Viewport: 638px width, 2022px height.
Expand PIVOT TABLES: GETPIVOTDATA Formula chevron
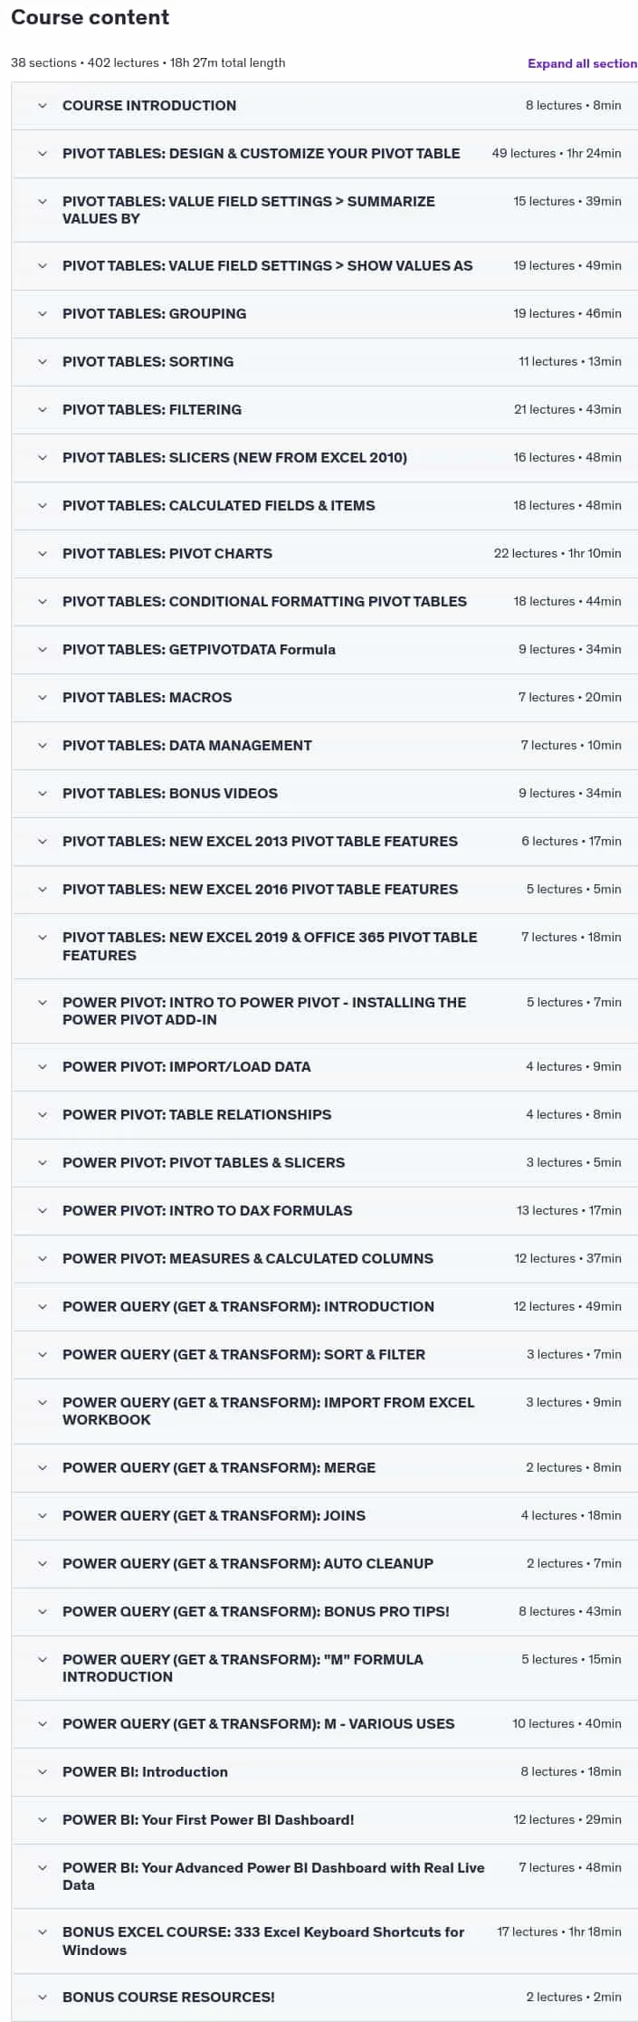click(43, 650)
